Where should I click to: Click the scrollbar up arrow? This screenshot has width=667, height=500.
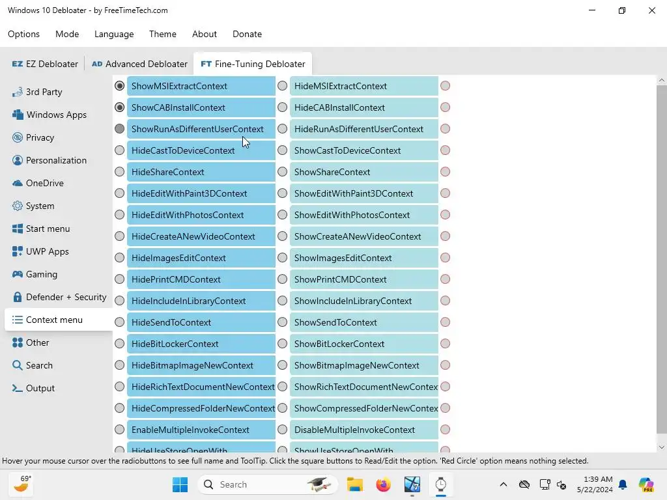tap(662, 80)
